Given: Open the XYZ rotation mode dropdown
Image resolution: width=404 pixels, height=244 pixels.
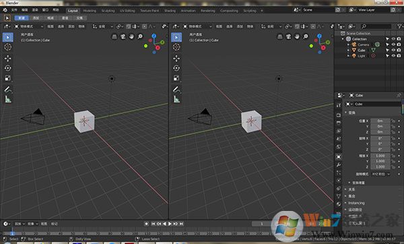Looking at the screenshot, I should [380, 174].
